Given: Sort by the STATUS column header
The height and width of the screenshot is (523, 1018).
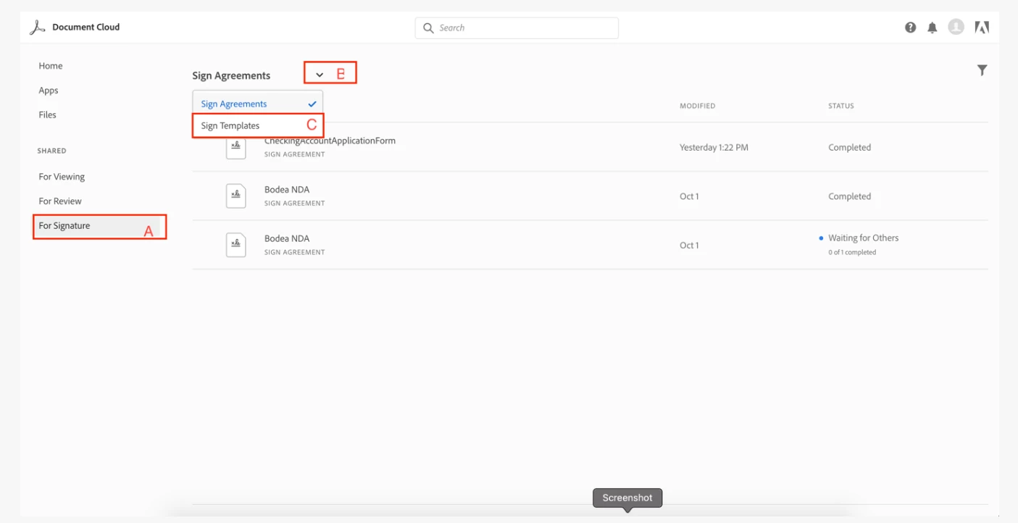Looking at the screenshot, I should [x=841, y=106].
